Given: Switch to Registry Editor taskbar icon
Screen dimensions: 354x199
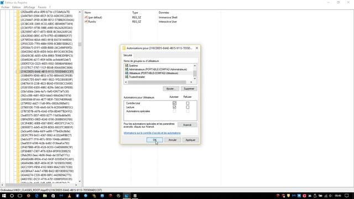Looking at the screenshot, I should [127, 196].
